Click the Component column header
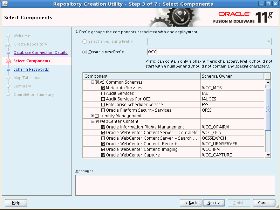This screenshot has height=210, width=280. [142, 76]
